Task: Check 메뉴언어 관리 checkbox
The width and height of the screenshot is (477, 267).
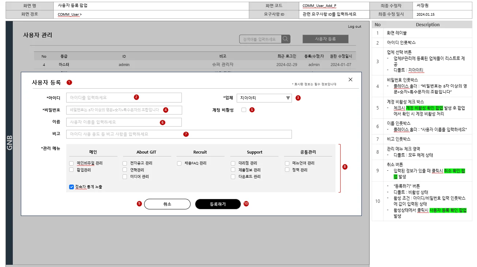Action: click(287, 163)
